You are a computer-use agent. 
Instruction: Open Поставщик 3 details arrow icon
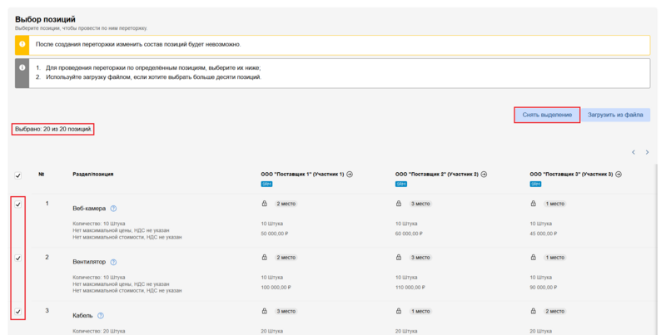coord(619,175)
